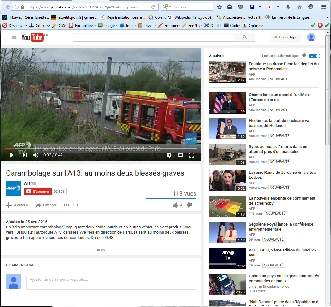The width and height of the screenshot is (331, 307).
Task: Click the Mettre en ligne button
Action: pos(286,37)
